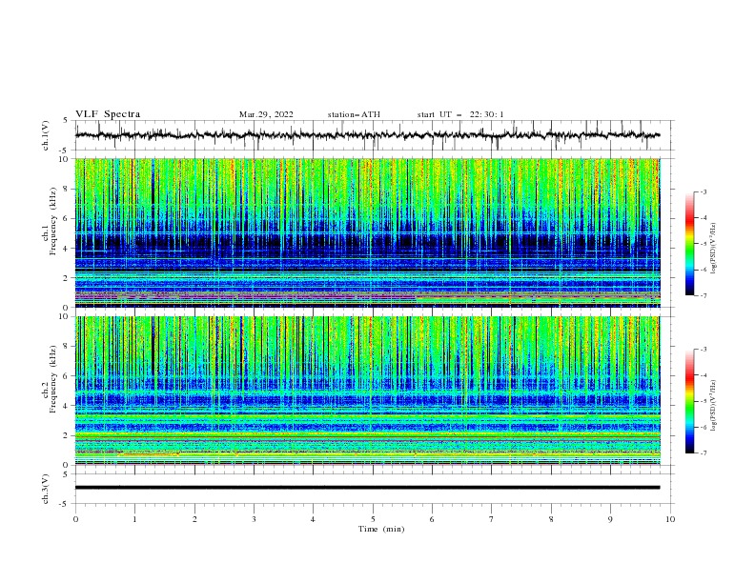Viewport: 755px width, 583px height.
Task: Click the ch.1 waveform trace
Action: point(367,135)
